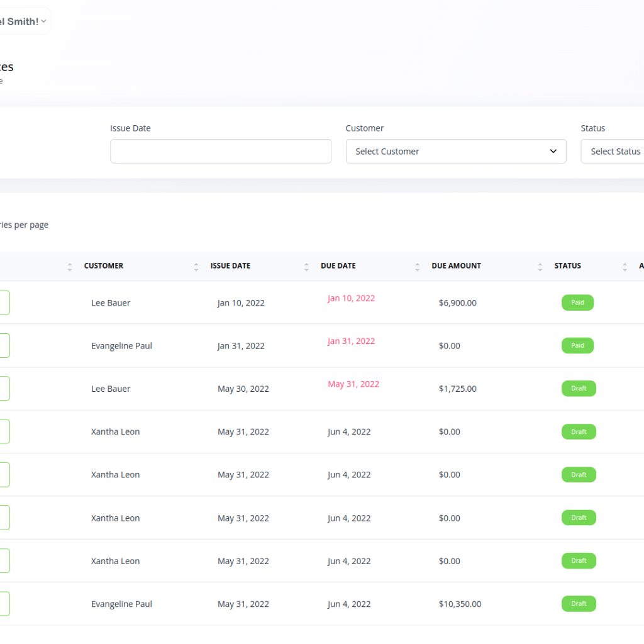
Task: Sort invoices by Due Date arrows
Action: [x=417, y=267]
